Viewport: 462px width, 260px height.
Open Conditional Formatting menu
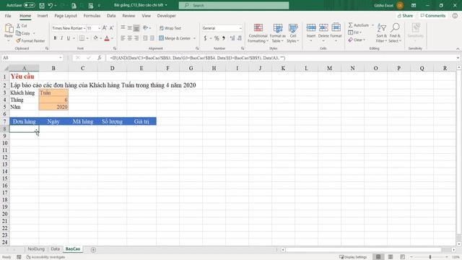pyautogui.click(x=258, y=33)
